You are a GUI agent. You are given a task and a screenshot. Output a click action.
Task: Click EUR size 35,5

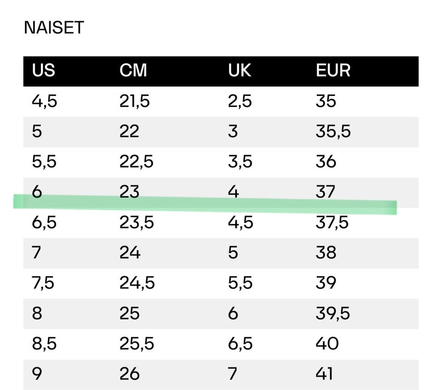coord(333,131)
